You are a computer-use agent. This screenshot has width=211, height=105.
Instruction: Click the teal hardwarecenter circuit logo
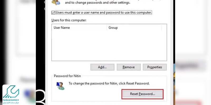coord(11,92)
